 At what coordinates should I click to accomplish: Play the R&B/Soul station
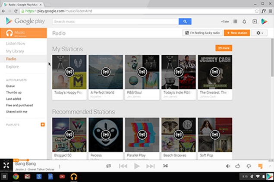[142, 72]
